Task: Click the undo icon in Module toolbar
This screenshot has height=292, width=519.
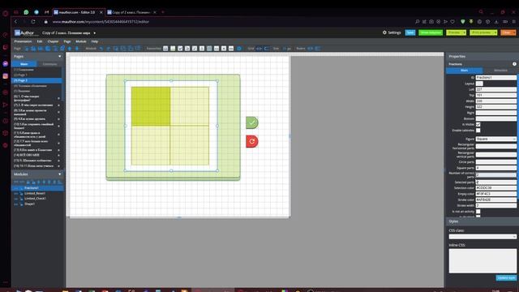Action: (101, 49)
